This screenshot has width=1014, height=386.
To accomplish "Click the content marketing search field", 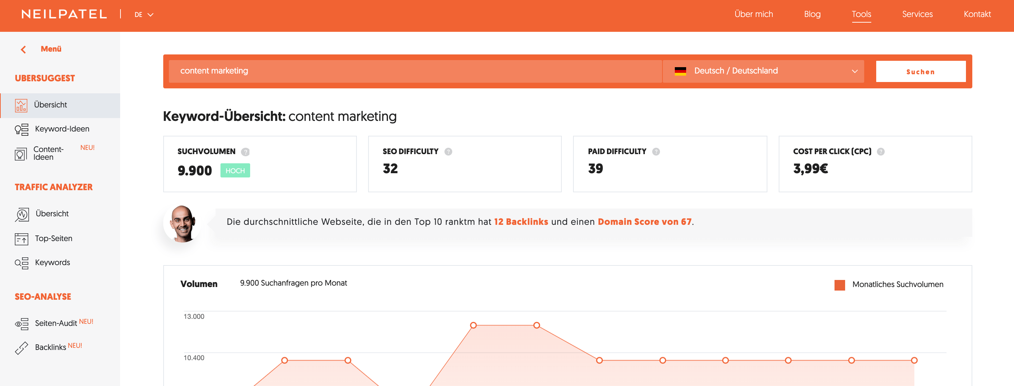I will click(x=415, y=71).
